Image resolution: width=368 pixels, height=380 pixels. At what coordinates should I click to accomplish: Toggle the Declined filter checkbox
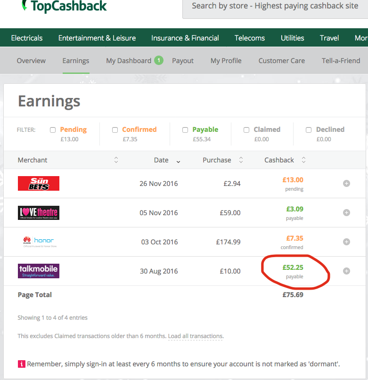point(309,130)
